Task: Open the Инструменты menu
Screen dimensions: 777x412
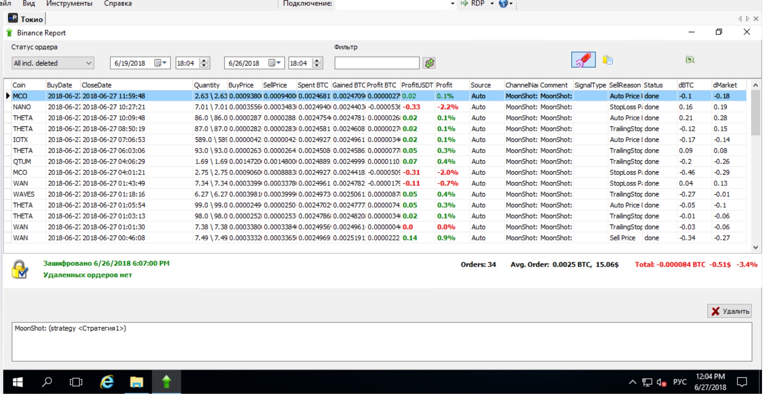Action: click(x=69, y=4)
